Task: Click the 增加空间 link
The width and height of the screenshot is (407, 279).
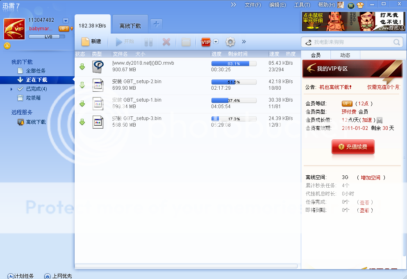Action: (371, 177)
